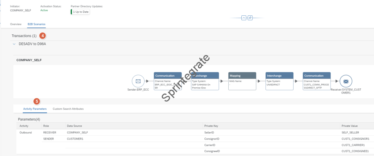374x156 pixels.
Task: Click the '1 Up to Date' status button
Action: click(x=80, y=12)
